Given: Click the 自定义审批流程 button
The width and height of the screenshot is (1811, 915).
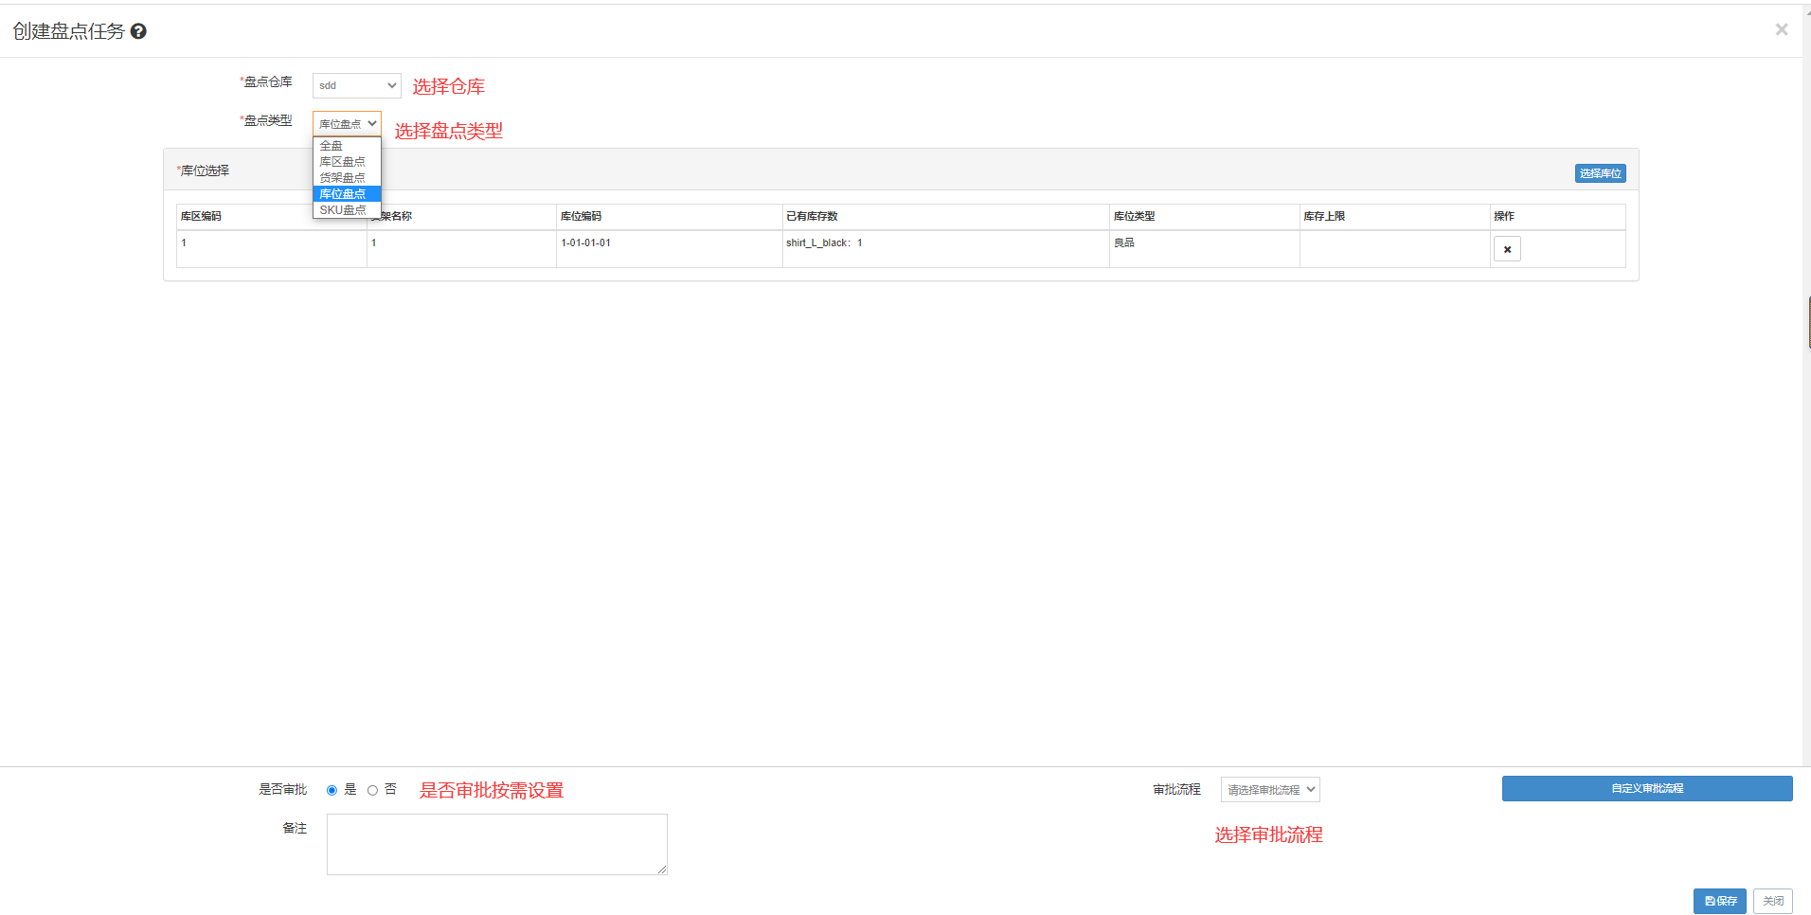Looking at the screenshot, I should (x=1647, y=788).
